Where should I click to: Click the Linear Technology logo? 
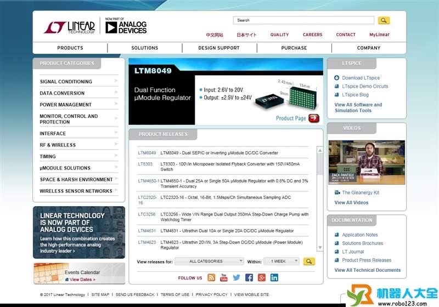[70, 27]
